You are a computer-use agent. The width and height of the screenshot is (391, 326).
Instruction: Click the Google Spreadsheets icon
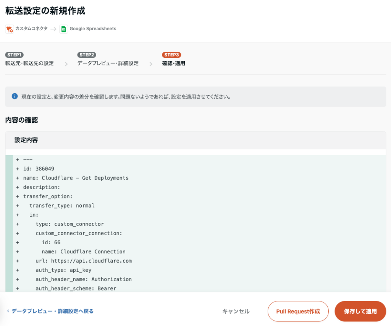[64, 29]
